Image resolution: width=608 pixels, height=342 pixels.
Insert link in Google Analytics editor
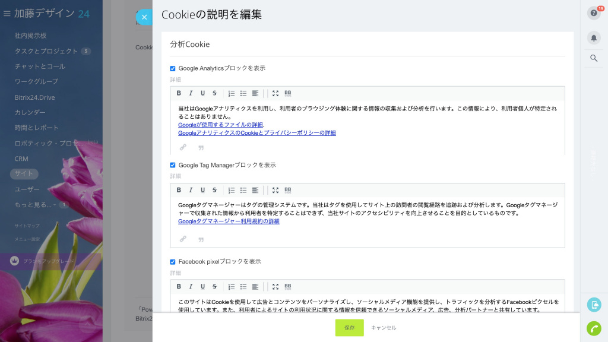pos(183,147)
